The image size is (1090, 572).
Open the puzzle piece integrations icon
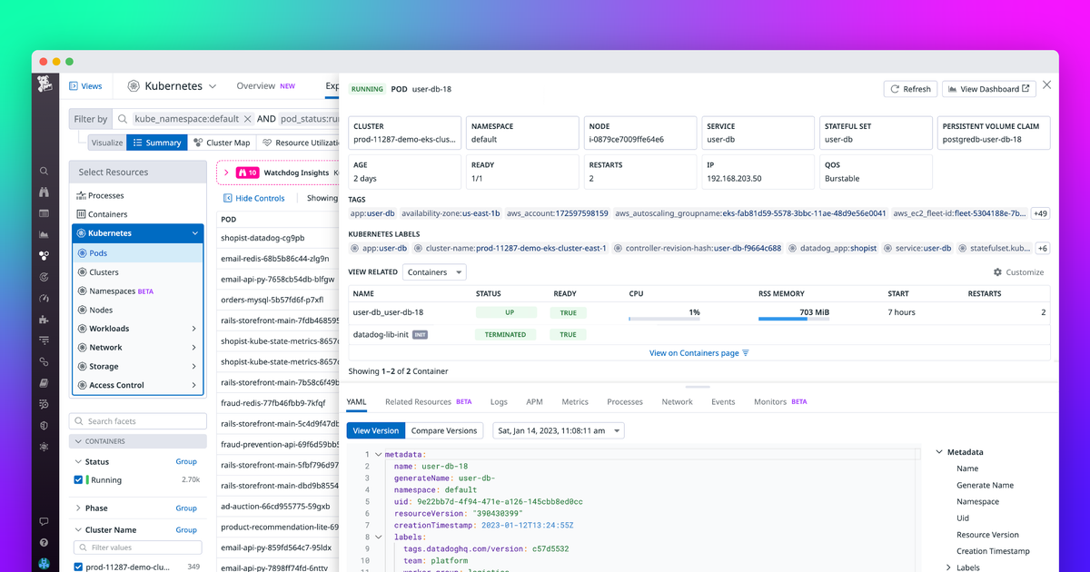[x=44, y=320]
